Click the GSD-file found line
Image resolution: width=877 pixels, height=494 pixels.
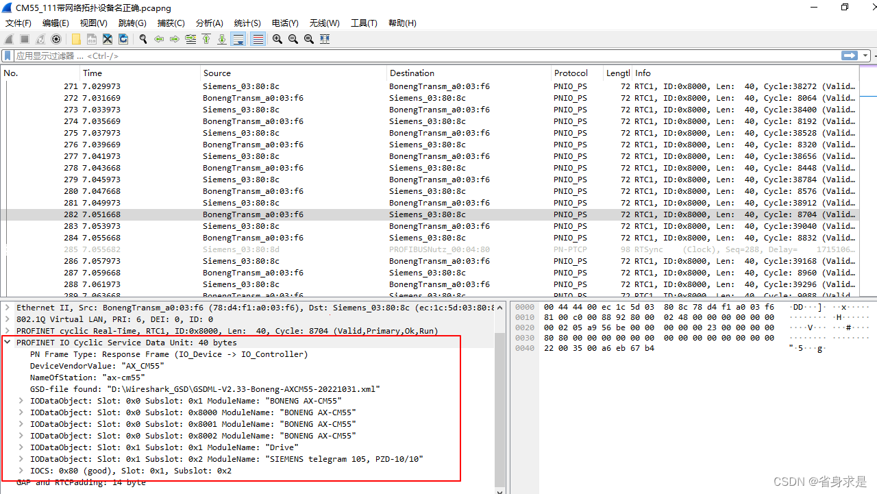tap(205, 389)
